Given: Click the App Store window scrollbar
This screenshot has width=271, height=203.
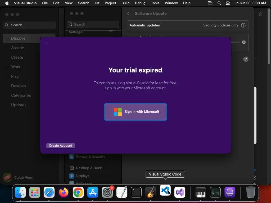Looking at the screenshot, I should [269, 36].
